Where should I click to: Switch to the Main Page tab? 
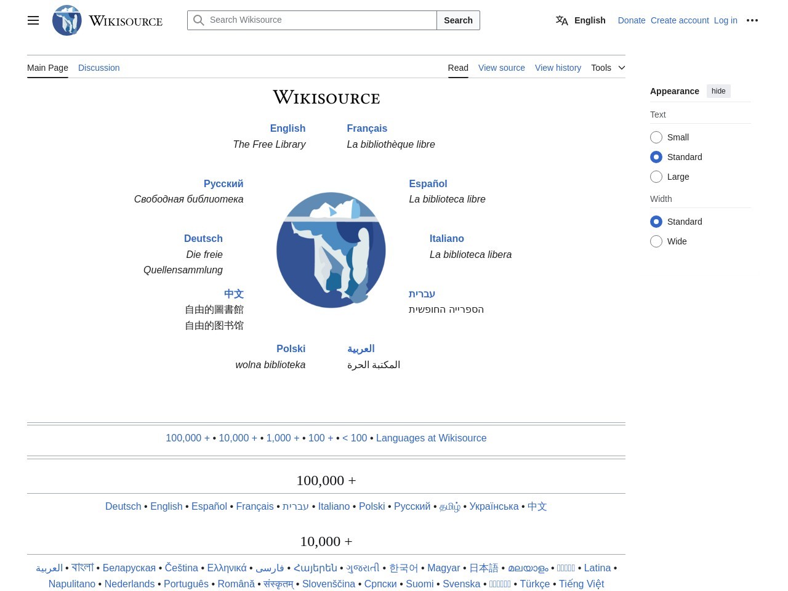tap(47, 68)
